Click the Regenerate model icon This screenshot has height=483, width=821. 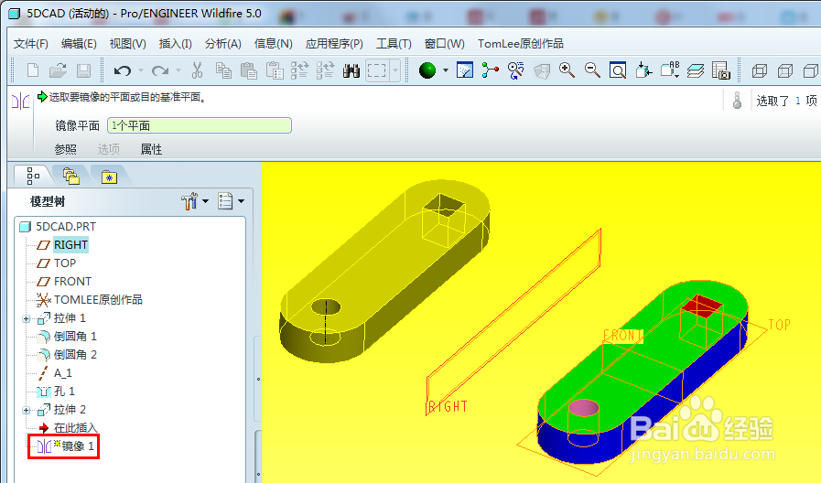click(299, 70)
